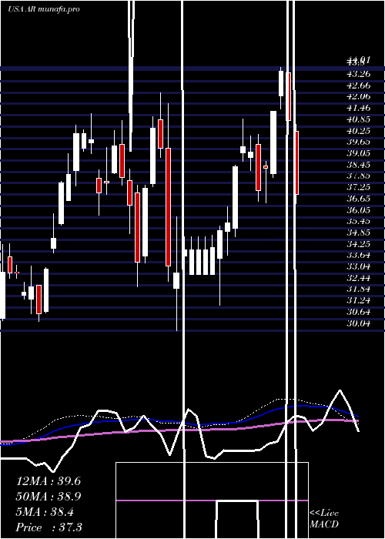Select the 41.46 price level label
The width and height of the screenshot is (385, 539).
point(358,108)
